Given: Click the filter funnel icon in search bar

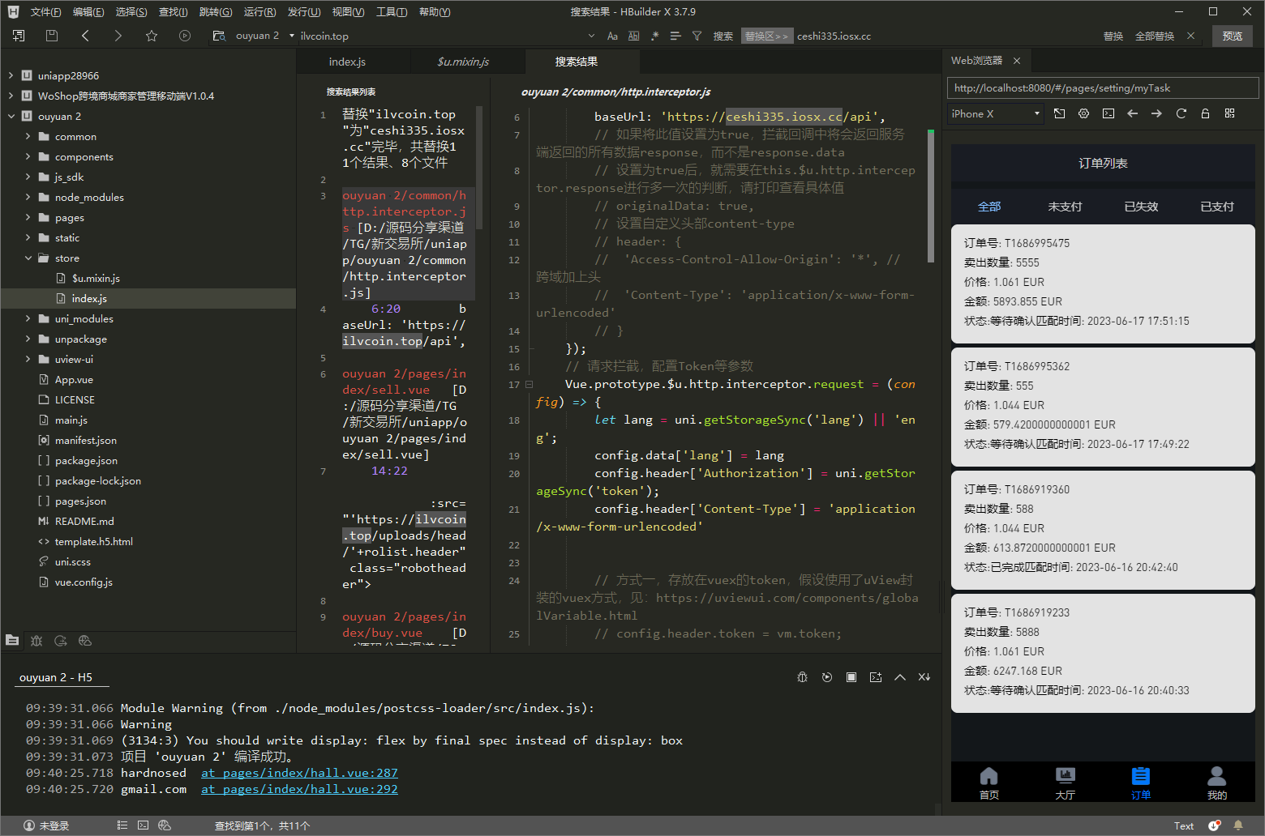Looking at the screenshot, I should (697, 36).
